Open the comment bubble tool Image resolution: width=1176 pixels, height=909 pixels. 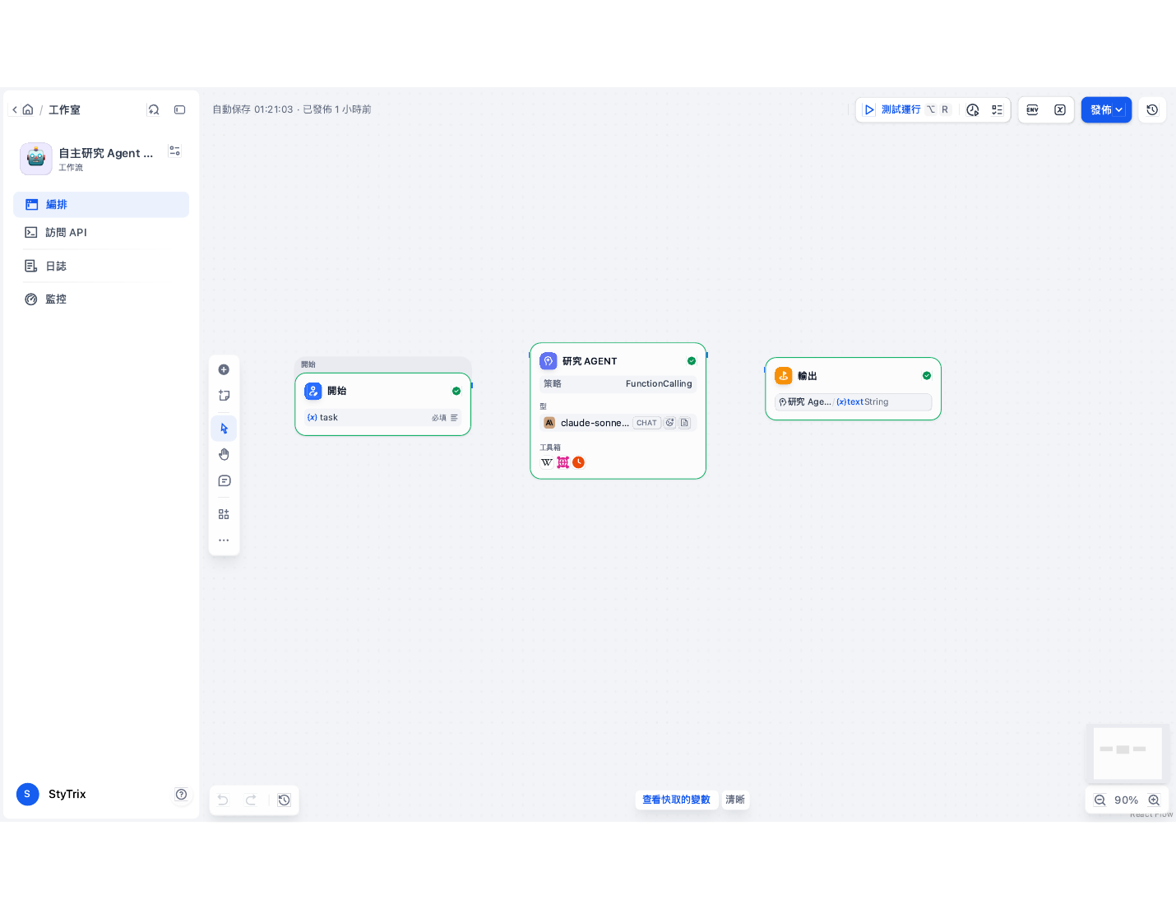[224, 480]
